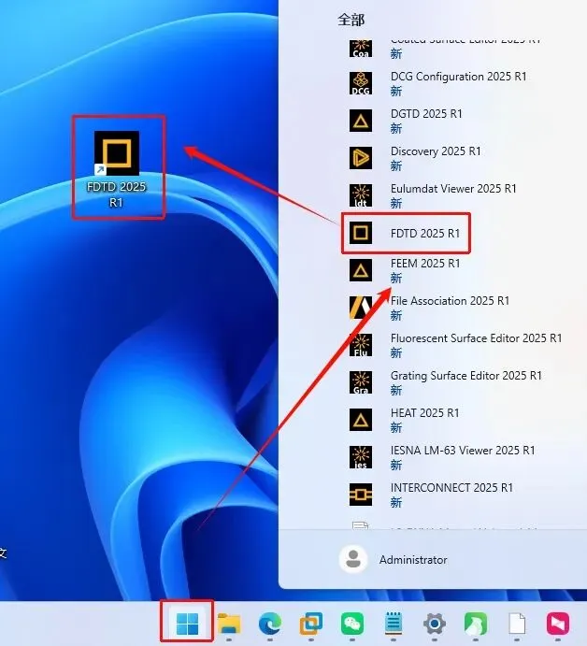587x646 pixels.
Task: Launch DGTD 2025 R1 from the list
Action: 426,114
